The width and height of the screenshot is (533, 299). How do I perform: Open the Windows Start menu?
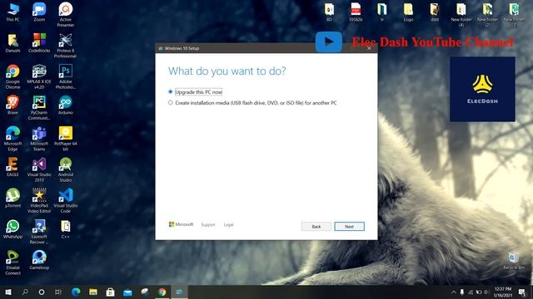pos(8,292)
